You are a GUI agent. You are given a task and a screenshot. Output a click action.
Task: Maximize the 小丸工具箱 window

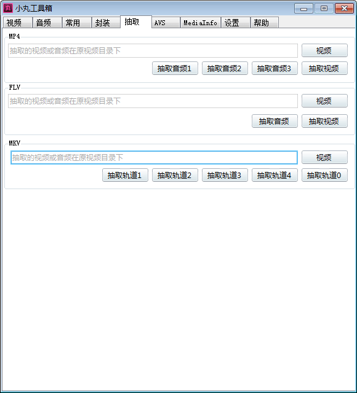point(324,9)
